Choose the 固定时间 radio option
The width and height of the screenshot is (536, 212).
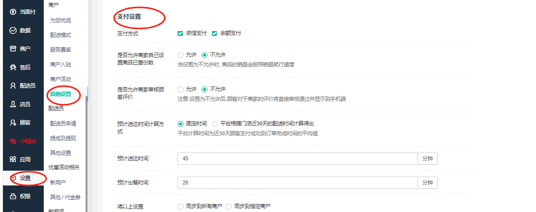[x=180, y=124]
